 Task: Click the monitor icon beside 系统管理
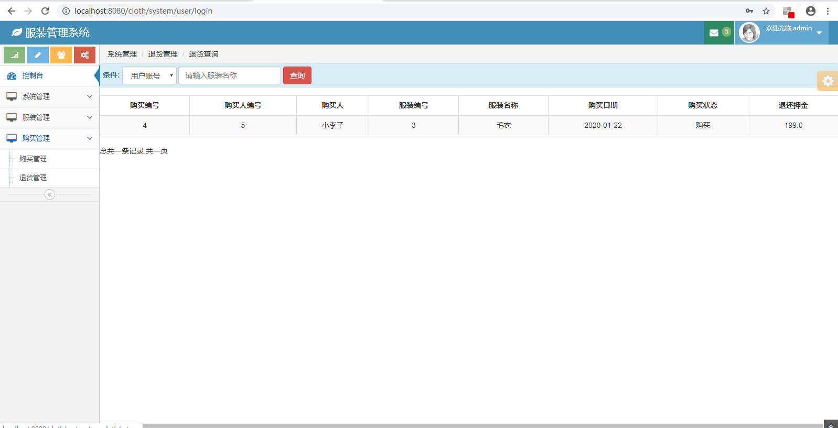point(12,96)
